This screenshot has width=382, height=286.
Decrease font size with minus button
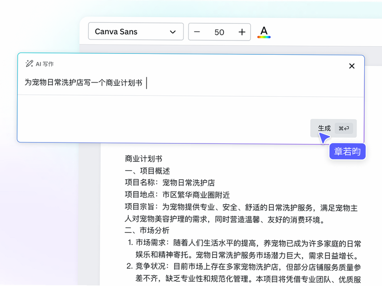tap(197, 32)
